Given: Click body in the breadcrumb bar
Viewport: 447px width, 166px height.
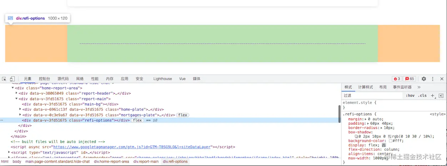Looking at the screenshot, I should click(x=17, y=162).
